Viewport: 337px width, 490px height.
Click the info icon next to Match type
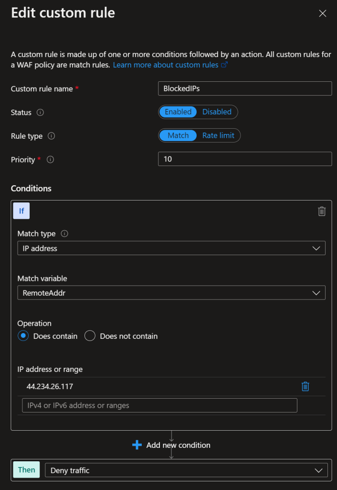[64, 234]
